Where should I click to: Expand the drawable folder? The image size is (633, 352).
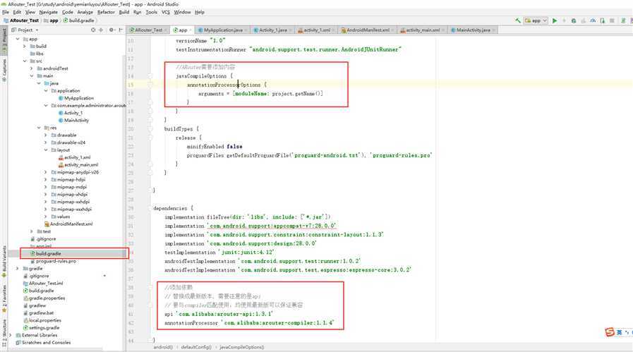46,135
